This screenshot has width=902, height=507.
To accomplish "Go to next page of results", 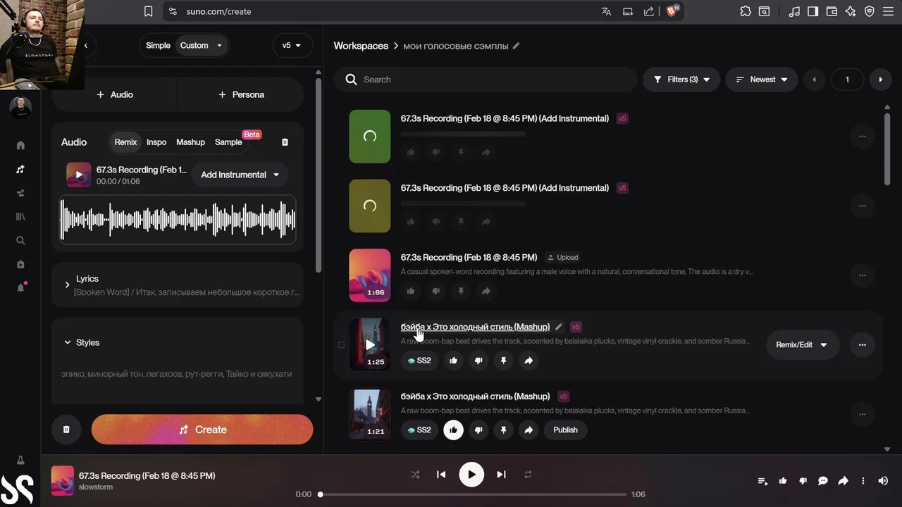I will 880,80.
